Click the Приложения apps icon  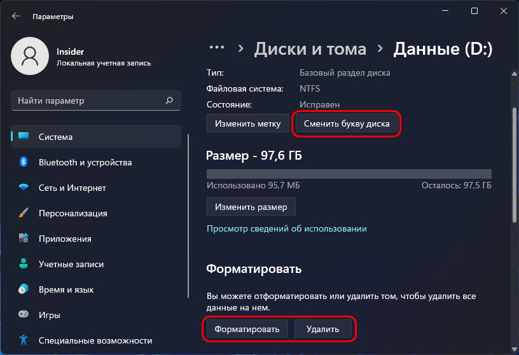(x=24, y=238)
